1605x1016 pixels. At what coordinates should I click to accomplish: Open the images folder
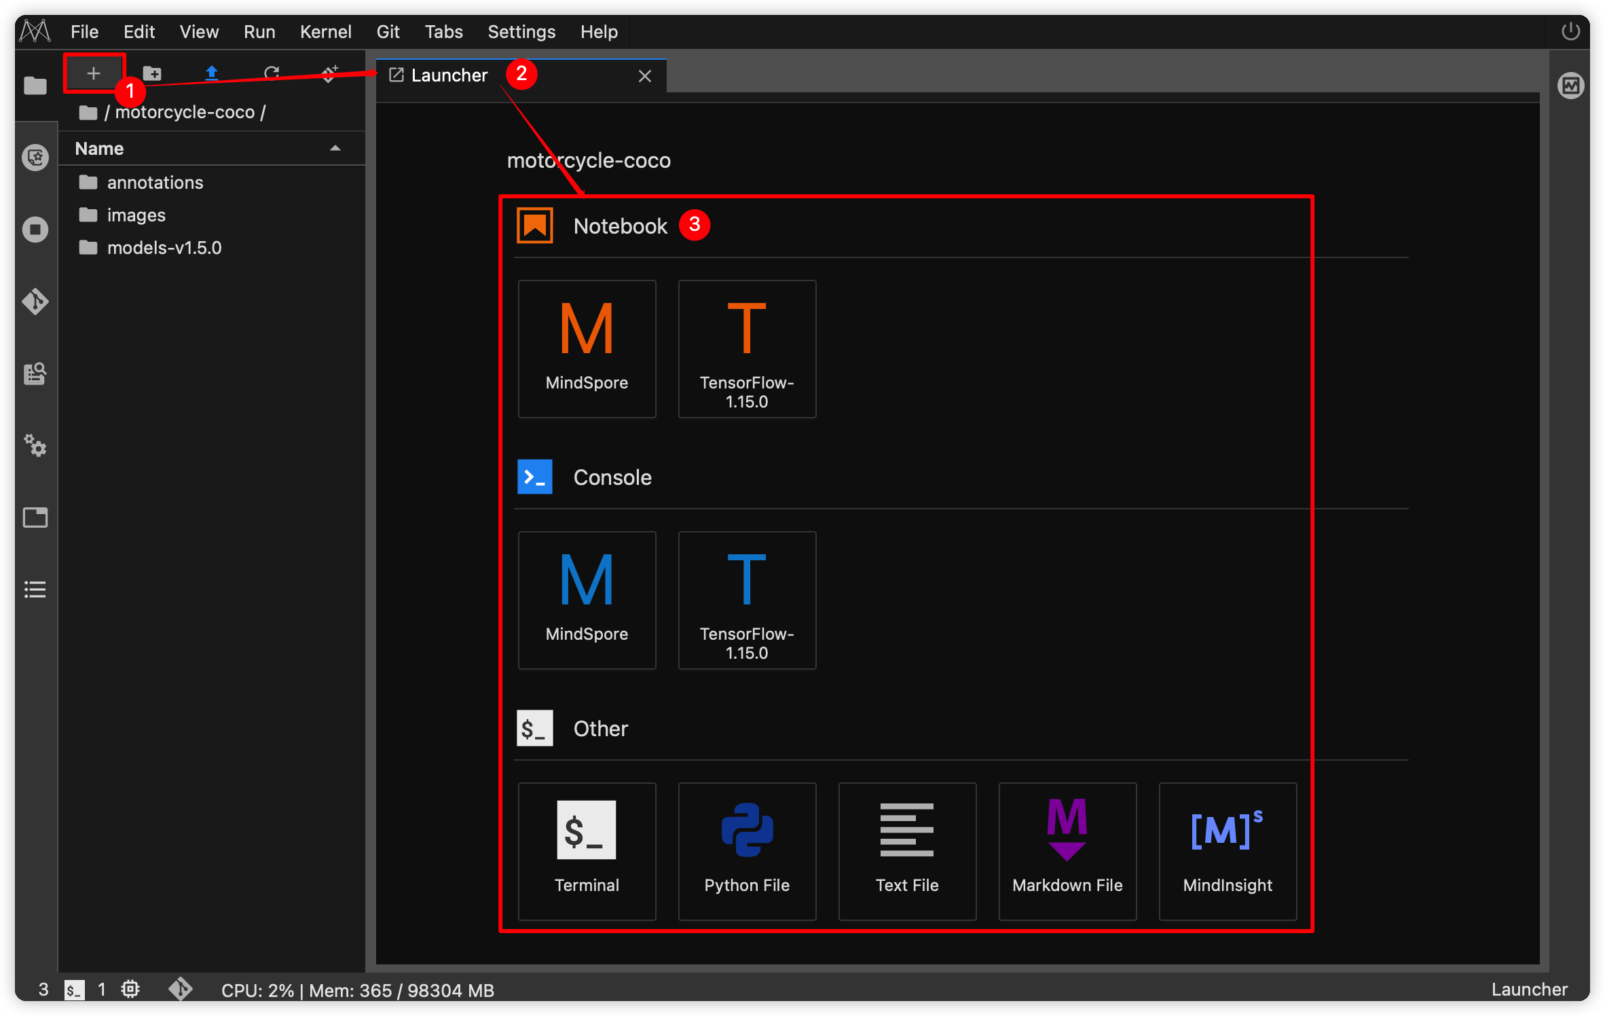click(212, 215)
